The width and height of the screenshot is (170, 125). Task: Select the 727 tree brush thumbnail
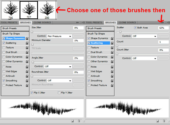pos(29,10)
